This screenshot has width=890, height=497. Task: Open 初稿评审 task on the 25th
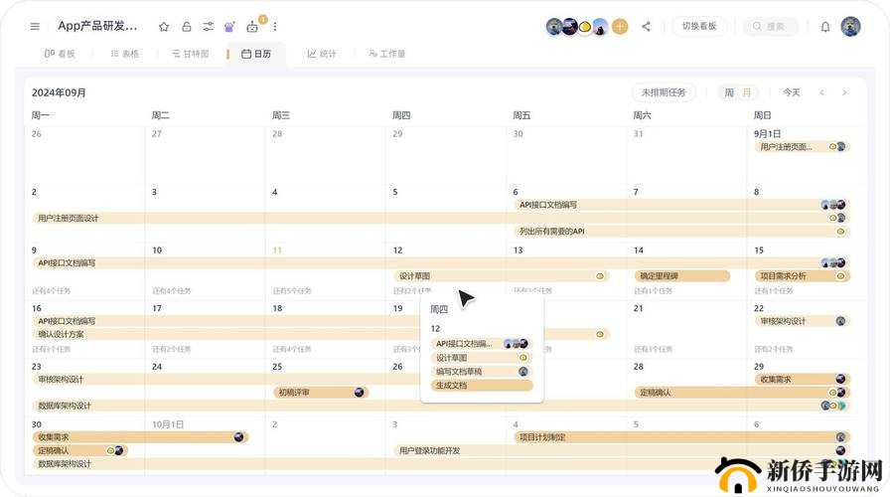pyautogui.click(x=321, y=393)
